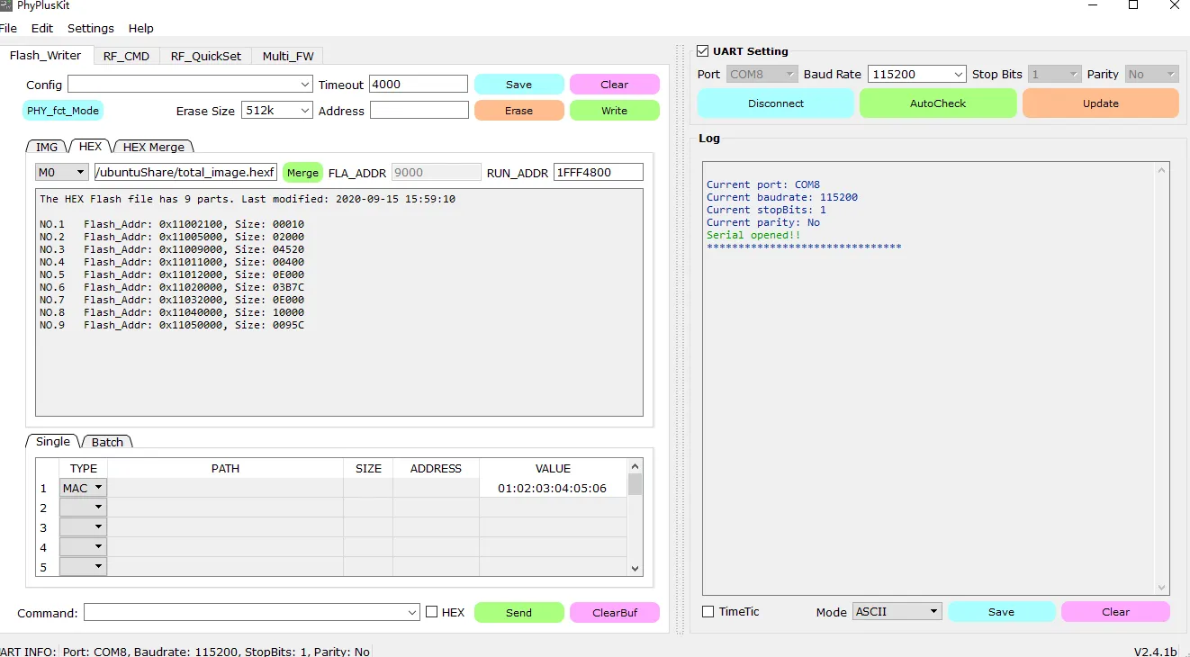Toggle the TimeTic checkbox
The width and height of the screenshot is (1190, 657).
click(x=708, y=611)
